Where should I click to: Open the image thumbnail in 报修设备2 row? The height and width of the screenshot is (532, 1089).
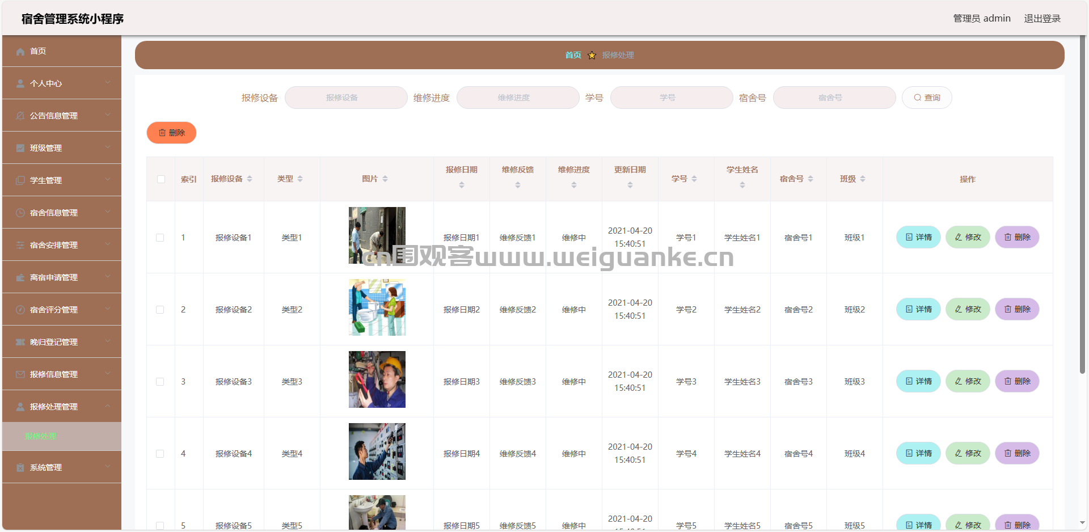click(377, 307)
